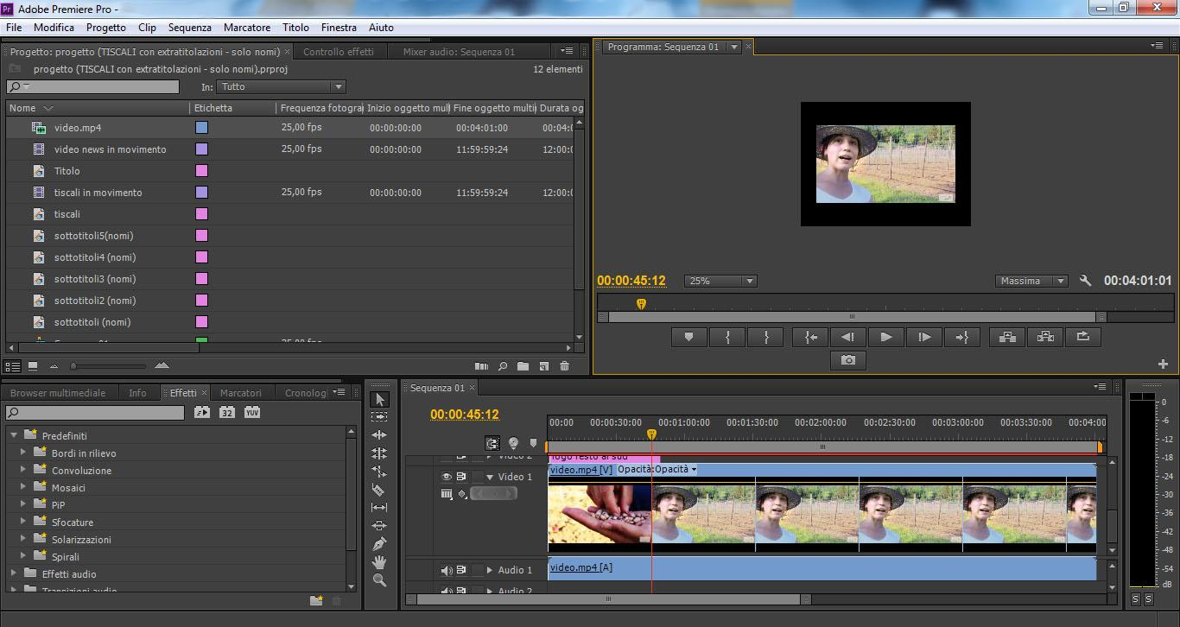
Task: Click the Go to Out point button
Action: click(962, 337)
